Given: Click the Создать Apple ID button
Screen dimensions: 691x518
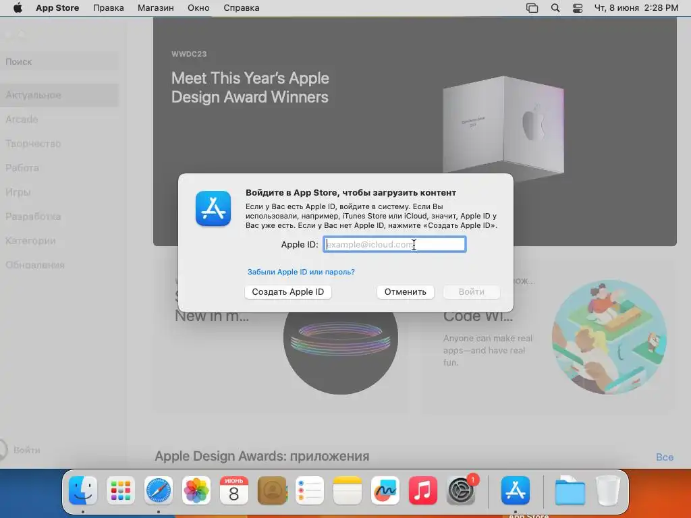Looking at the screenshot, I should point(287,291).
